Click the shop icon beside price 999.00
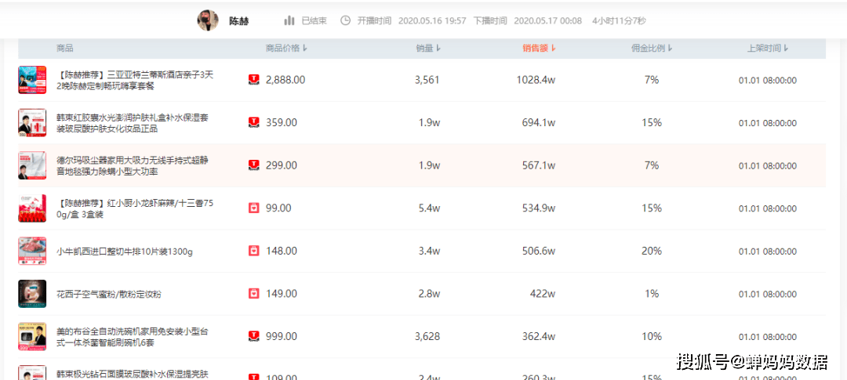The image size is (847, 380). click(253, 336)
